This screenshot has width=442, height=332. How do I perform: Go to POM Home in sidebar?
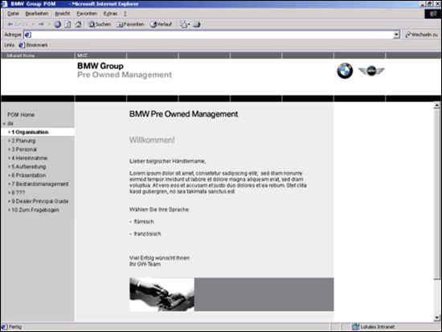pyautogui.click(x=21, y=115)
